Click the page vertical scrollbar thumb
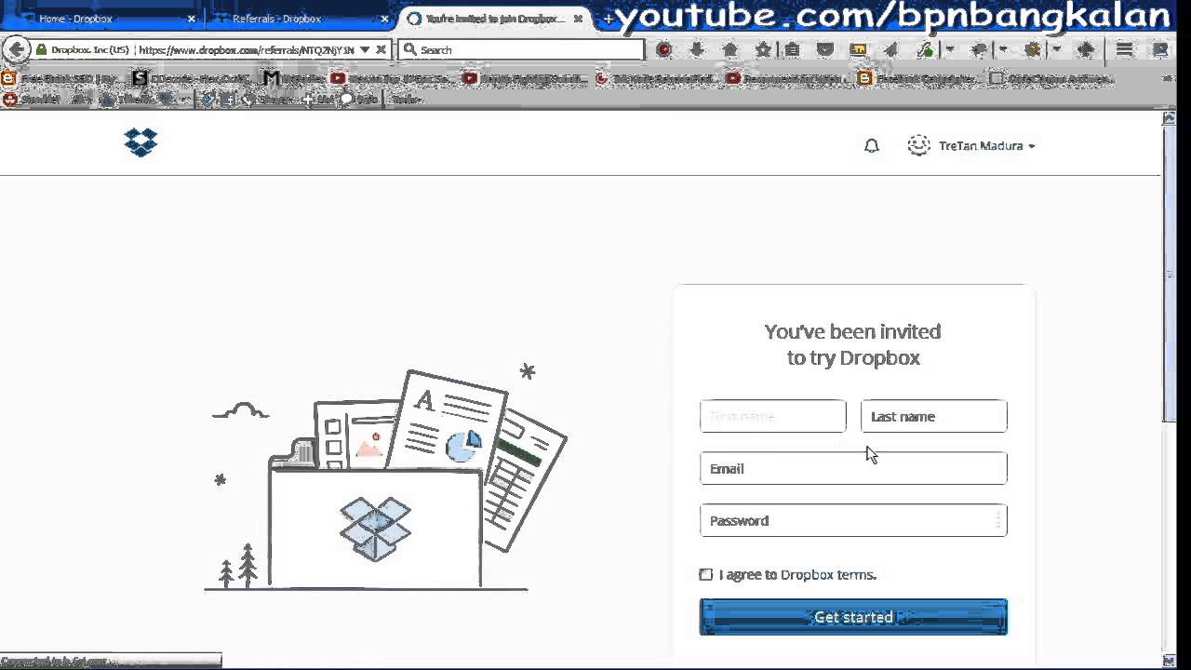This screenshot has height=670, width=1191. pyautogui.click(x=1170, y=275)
